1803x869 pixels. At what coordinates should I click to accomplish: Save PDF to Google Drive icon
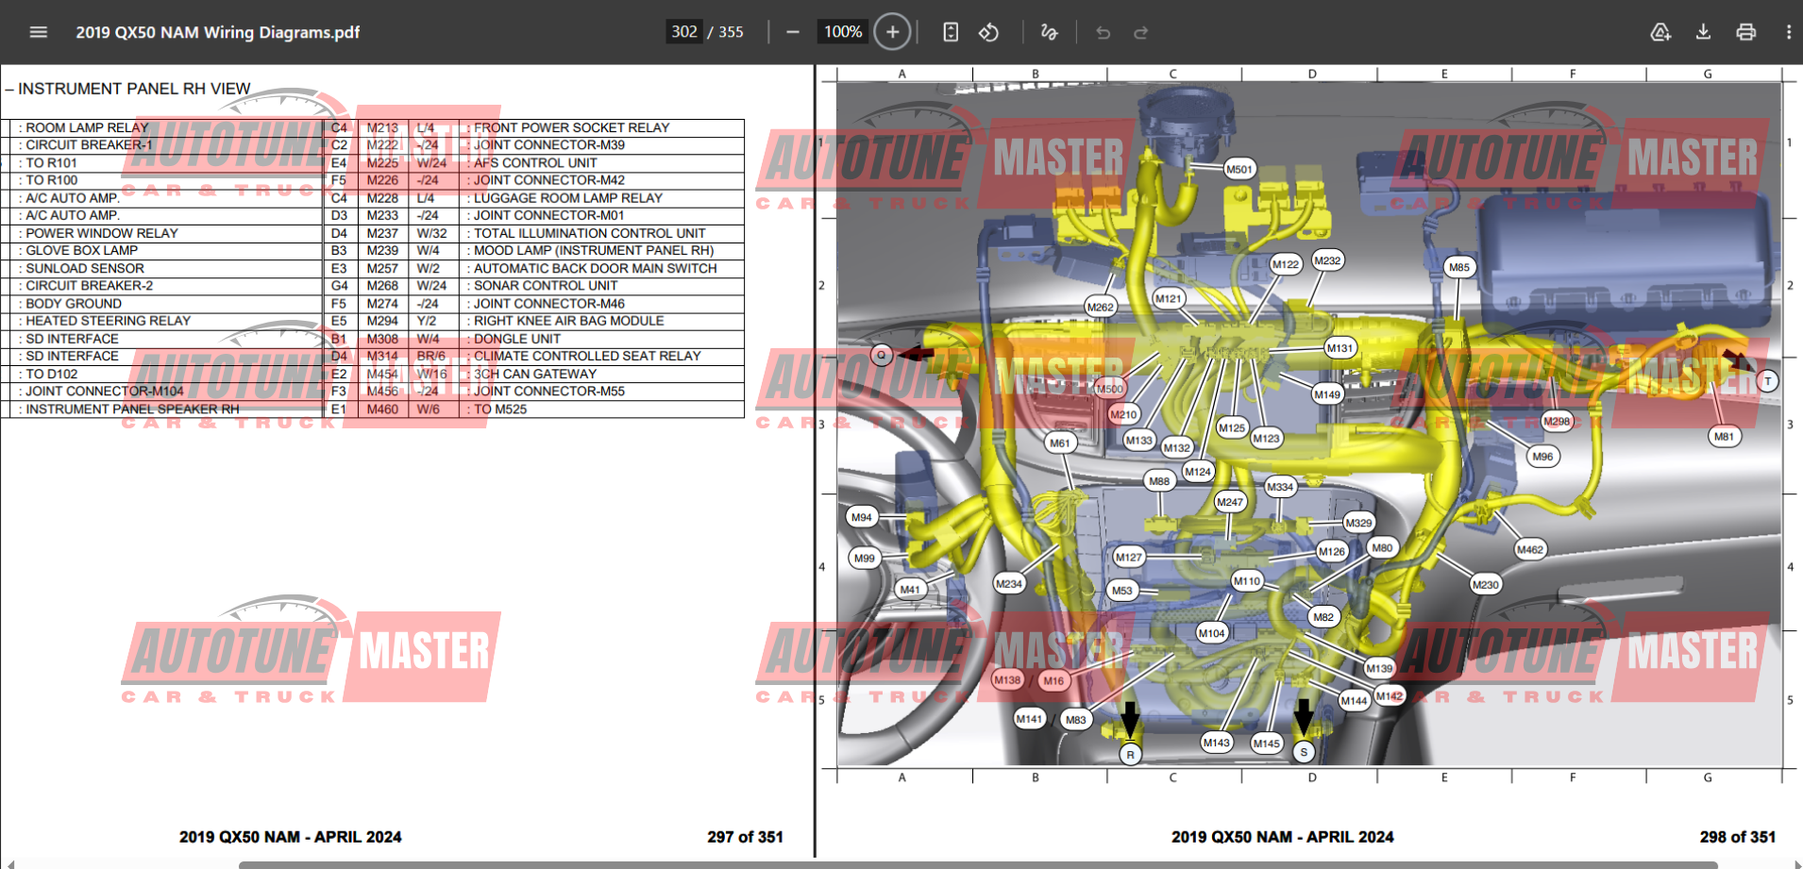1660,32
